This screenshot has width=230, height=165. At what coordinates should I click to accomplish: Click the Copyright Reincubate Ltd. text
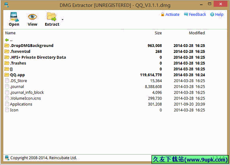(x=43, y=158)
